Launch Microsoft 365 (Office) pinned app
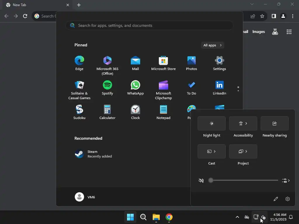Image resolution: width=299 pixels, height=224 pixels. (107, 65)
